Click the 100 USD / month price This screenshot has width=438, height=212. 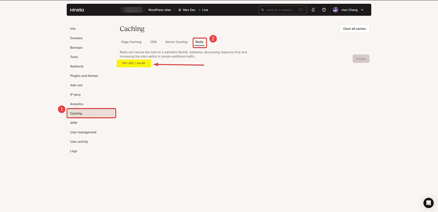pos(134,63)
